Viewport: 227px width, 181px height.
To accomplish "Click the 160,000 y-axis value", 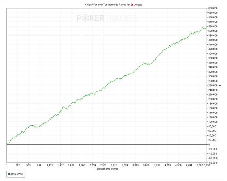I will (213, 108).
